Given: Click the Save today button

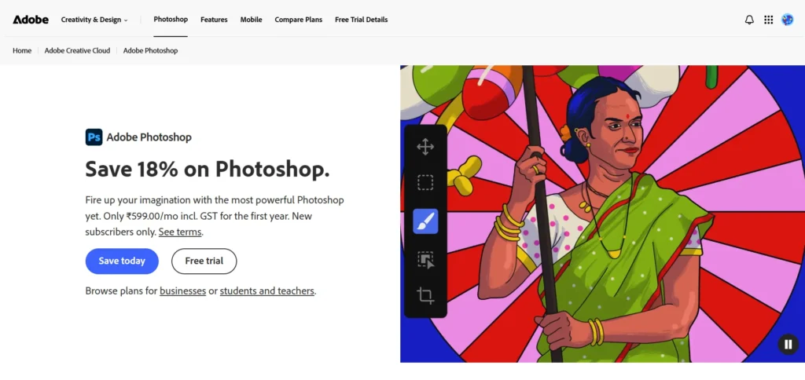Looking at the screenshot, I should click(122, 261).
